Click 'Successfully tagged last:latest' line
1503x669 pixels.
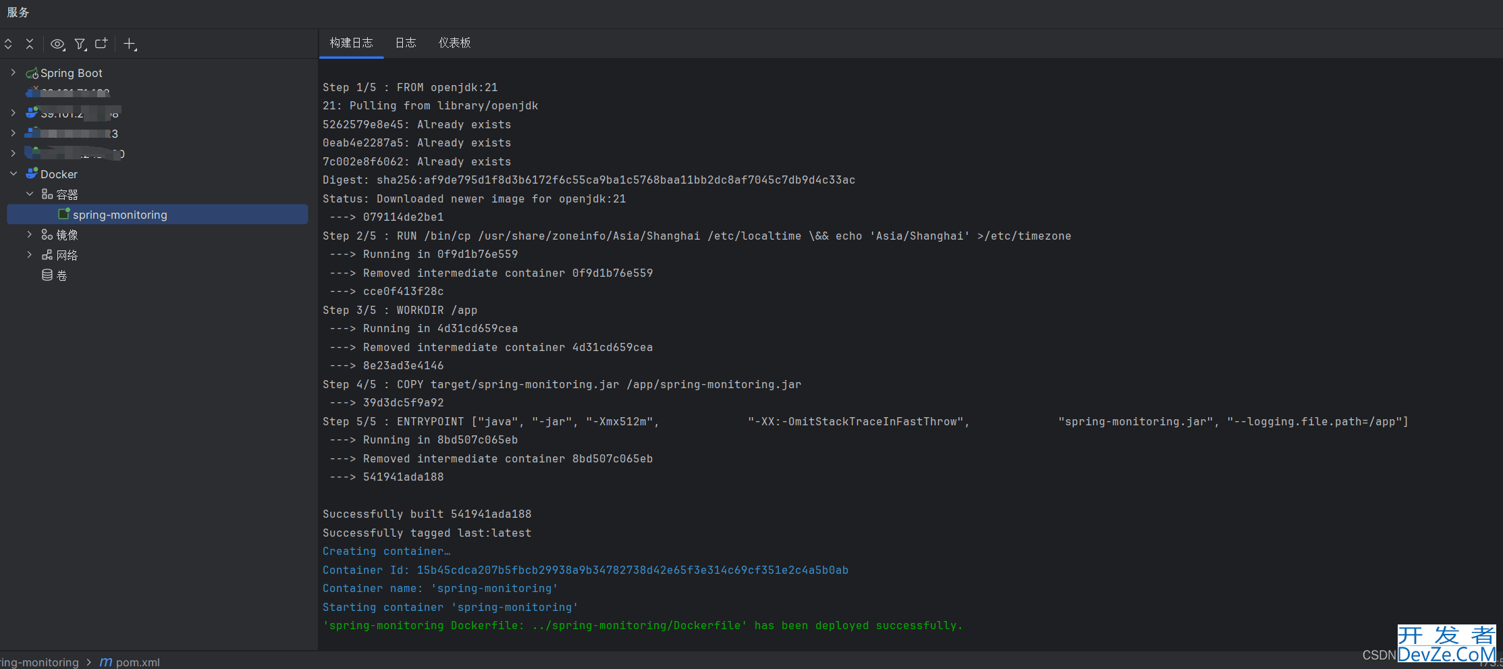[427, 533]
